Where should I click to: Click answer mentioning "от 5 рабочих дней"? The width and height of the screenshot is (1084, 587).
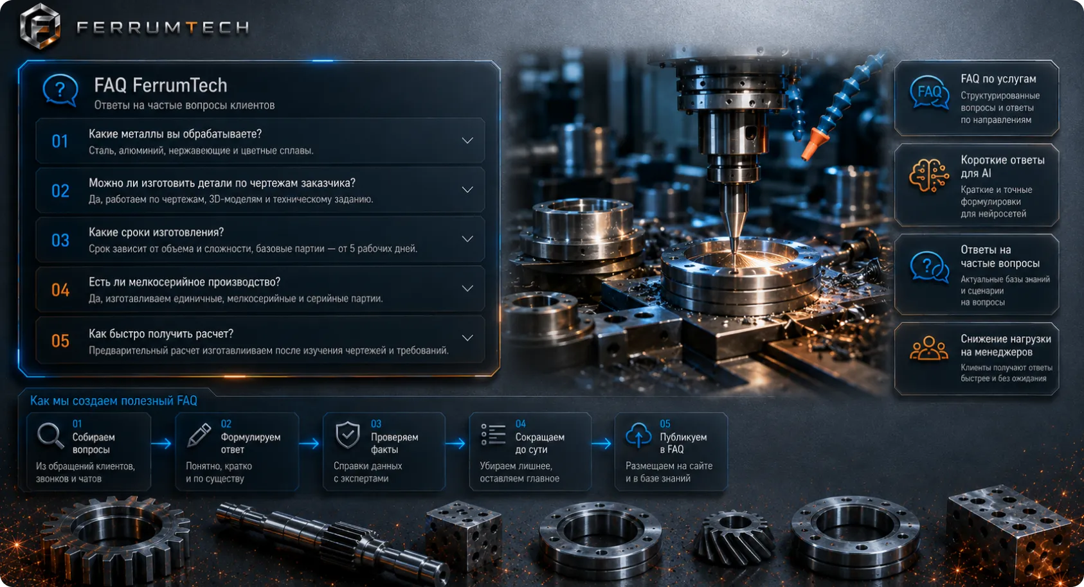point(253,249)
